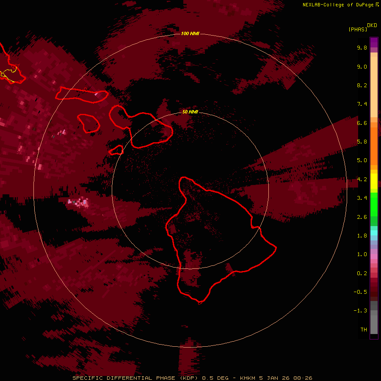
Task: Select the 2.6 legend value
Action: coord(362,217)
